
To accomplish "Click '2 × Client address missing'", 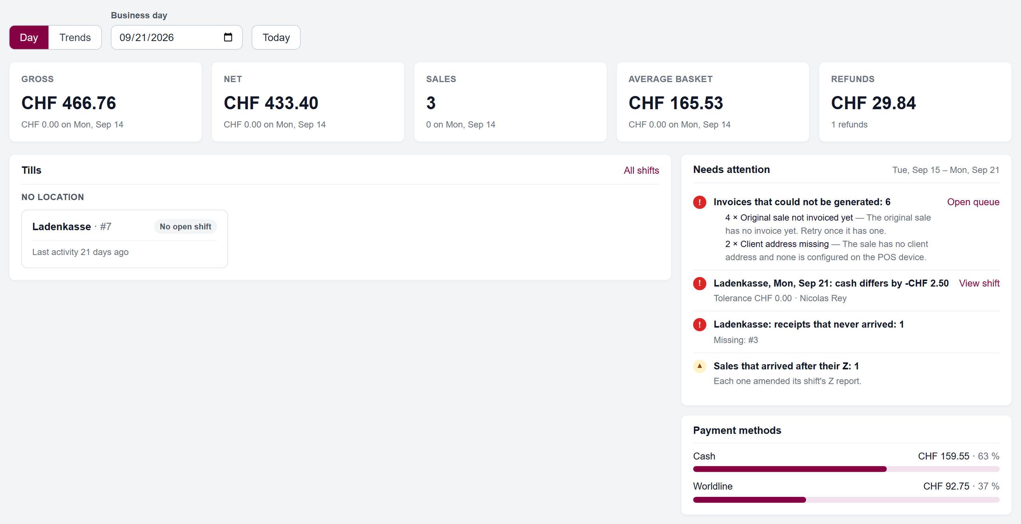I will coord(777,244).
